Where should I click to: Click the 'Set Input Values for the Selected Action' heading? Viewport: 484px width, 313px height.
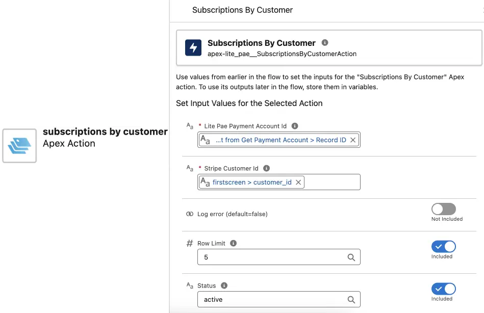[x=249, y=103]
